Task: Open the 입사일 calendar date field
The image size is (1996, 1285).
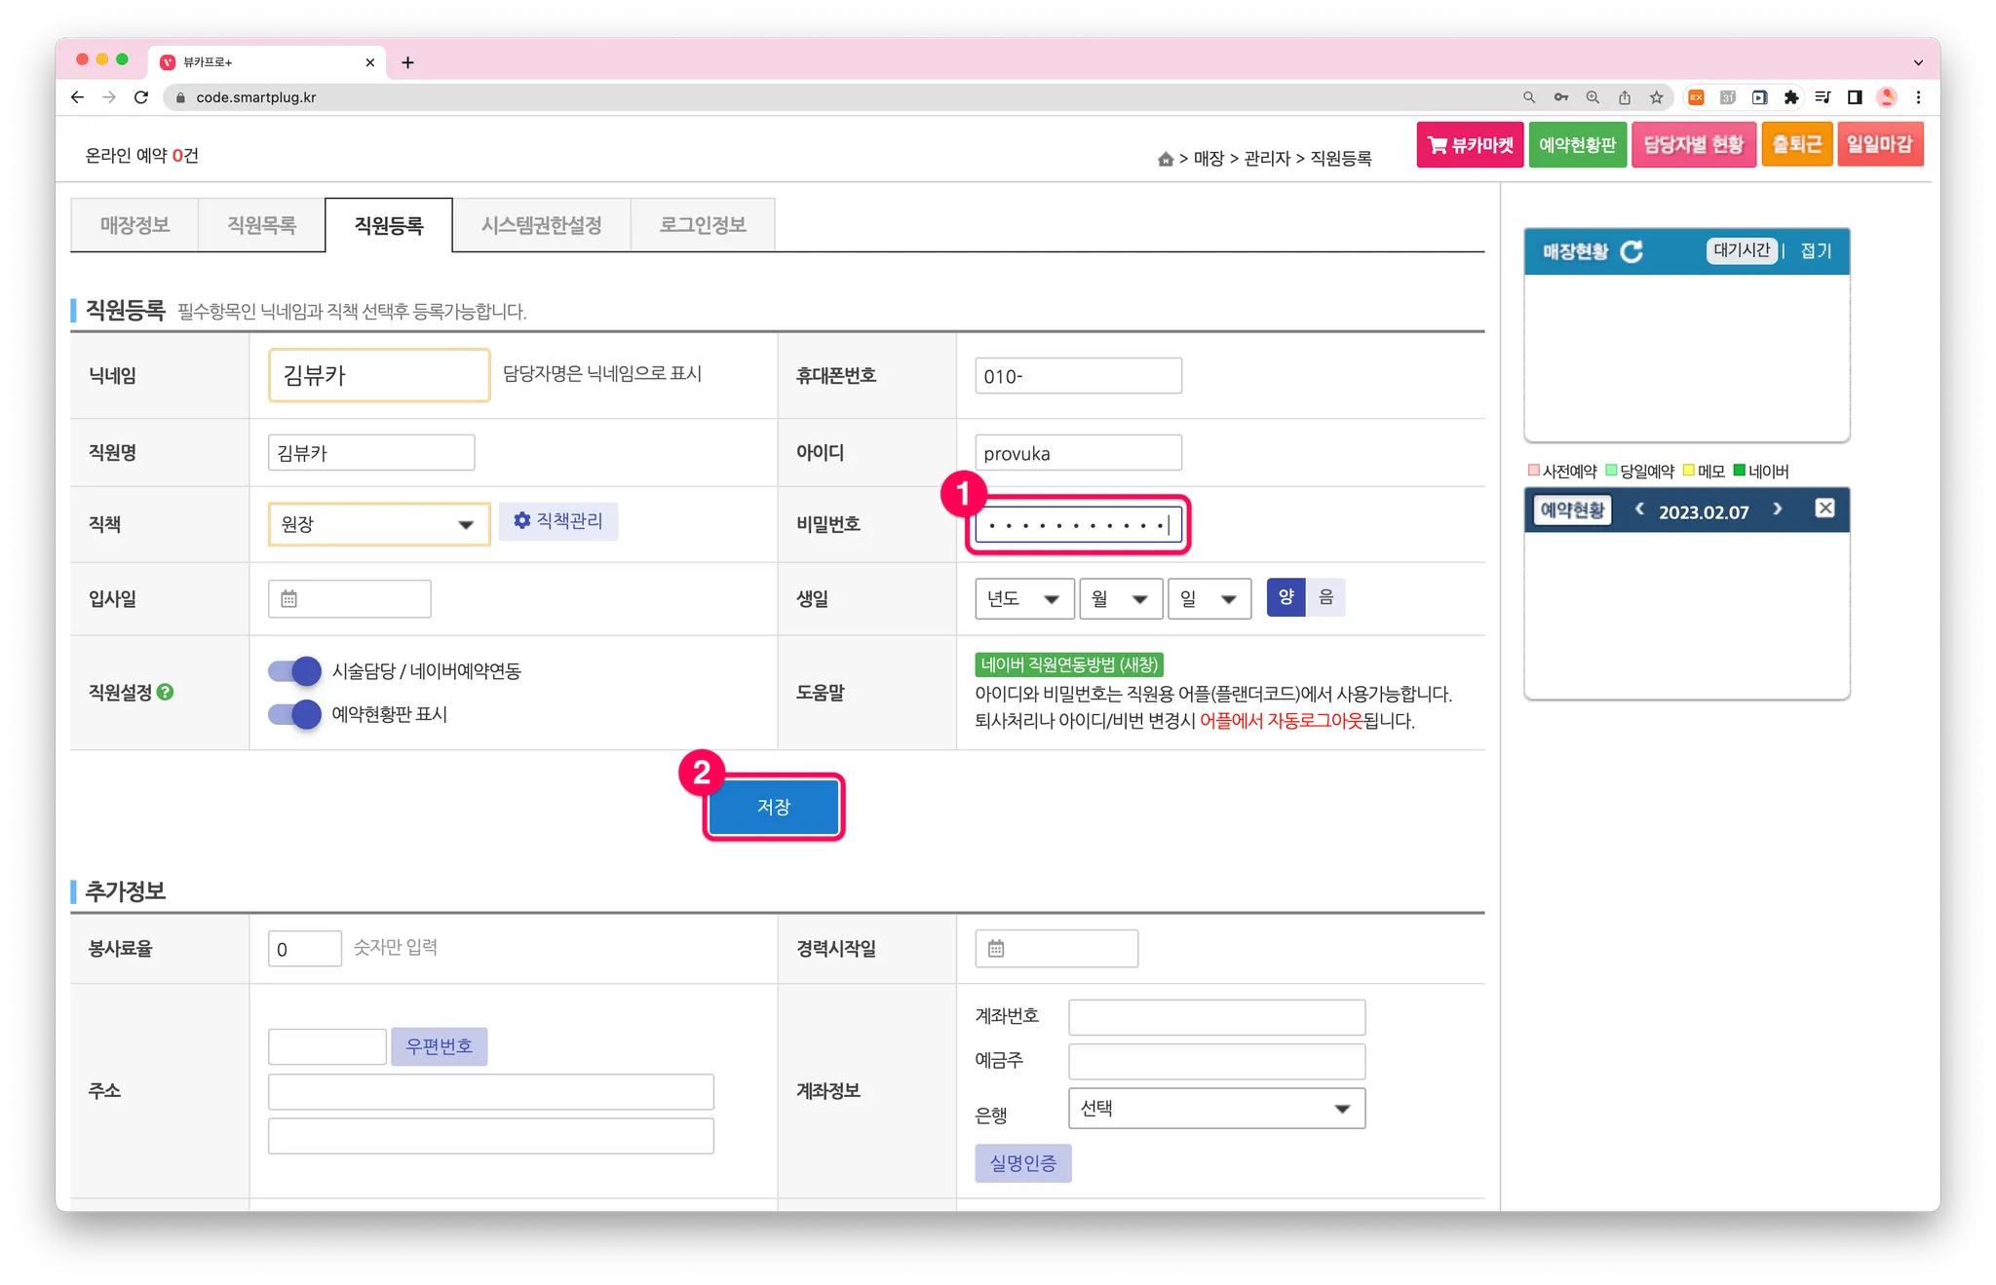Action: tap(349, 598)
